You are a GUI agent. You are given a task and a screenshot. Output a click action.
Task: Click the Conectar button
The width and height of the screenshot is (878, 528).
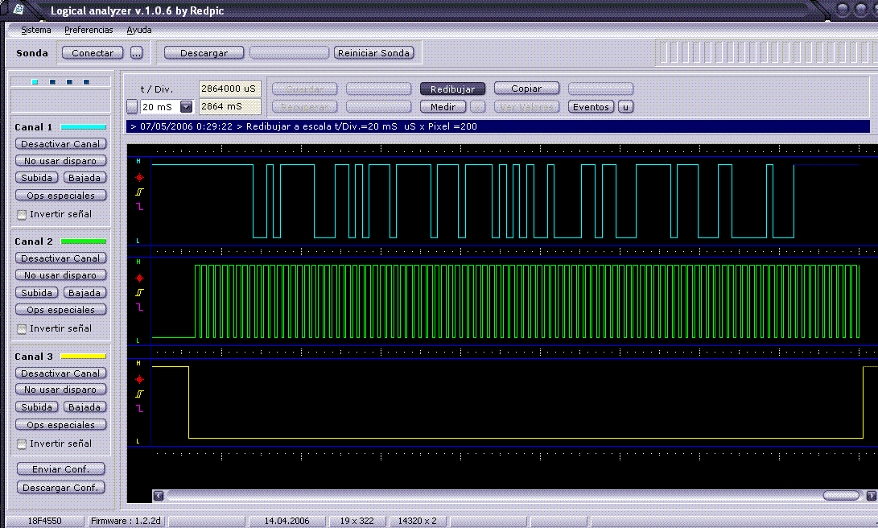(x=93, y=52)
